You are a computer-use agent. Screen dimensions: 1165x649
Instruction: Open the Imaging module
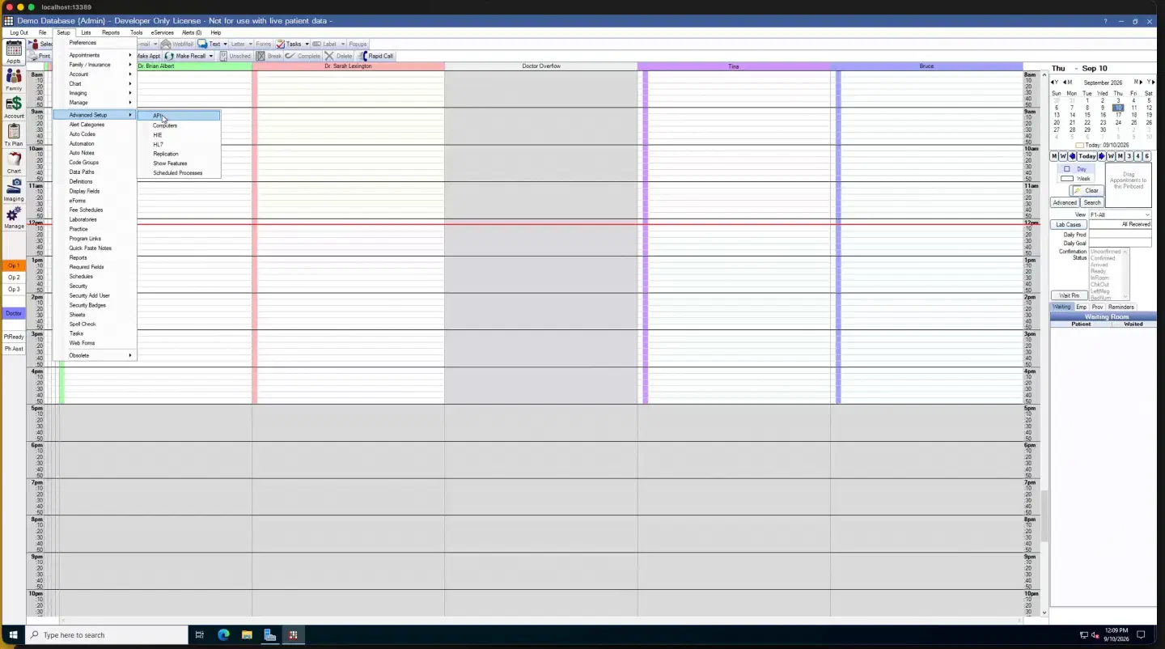[x=14, y=190]
